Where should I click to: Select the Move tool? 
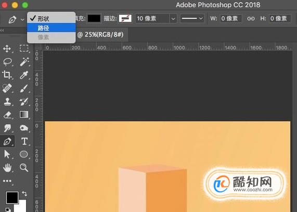pos(7,49)
